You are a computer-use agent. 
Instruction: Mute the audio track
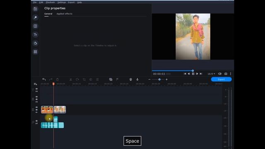[x=37, y=121]
